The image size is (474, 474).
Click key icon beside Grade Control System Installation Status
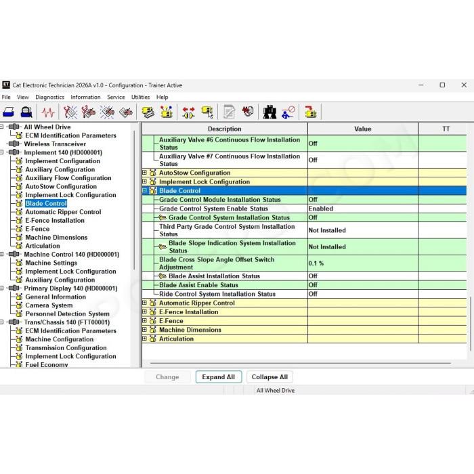click(x=163, y=217)
